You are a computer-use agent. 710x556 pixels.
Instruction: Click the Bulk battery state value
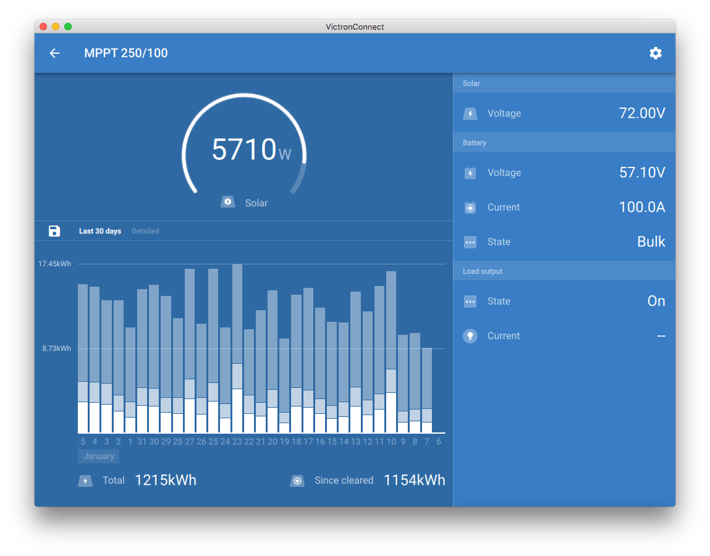point(651,242)
